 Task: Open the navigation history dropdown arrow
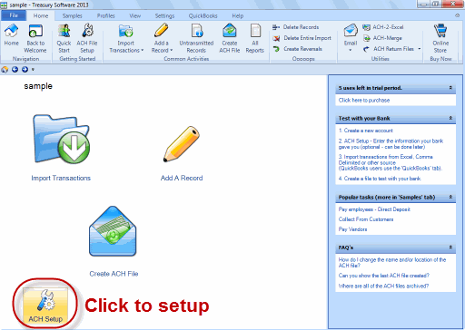coord(33,70)
